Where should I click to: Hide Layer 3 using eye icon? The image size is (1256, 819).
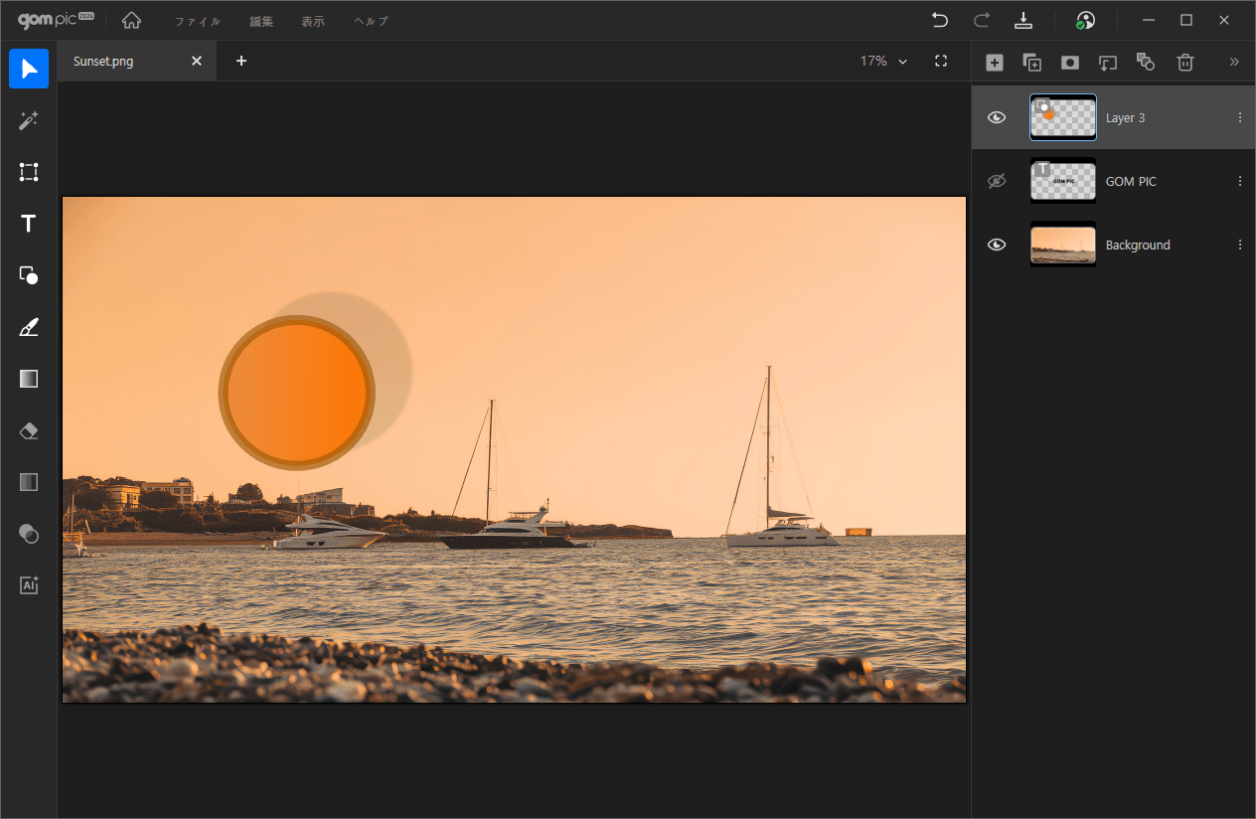click(x=997, y=117)
